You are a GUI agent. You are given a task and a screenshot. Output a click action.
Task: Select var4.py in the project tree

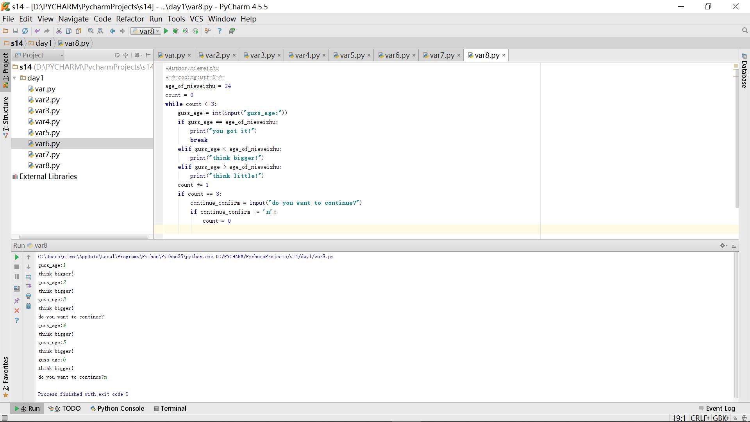(47, 122)
